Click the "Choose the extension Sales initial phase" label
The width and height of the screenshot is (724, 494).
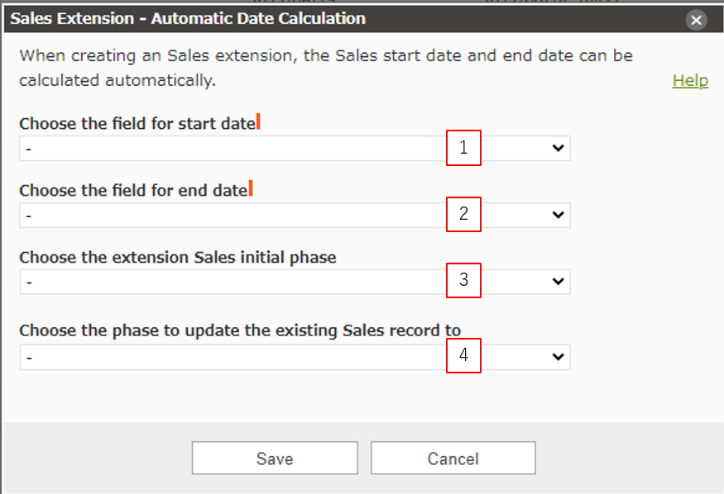(x=177, y=257)
